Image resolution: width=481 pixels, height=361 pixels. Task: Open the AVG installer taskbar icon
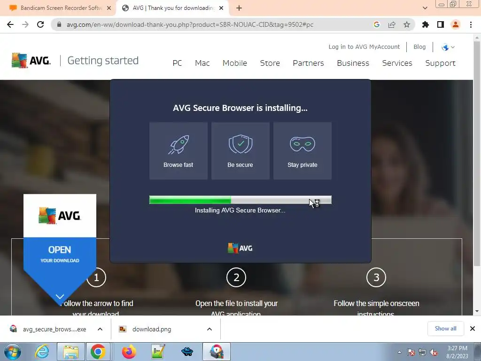[217, 352]
